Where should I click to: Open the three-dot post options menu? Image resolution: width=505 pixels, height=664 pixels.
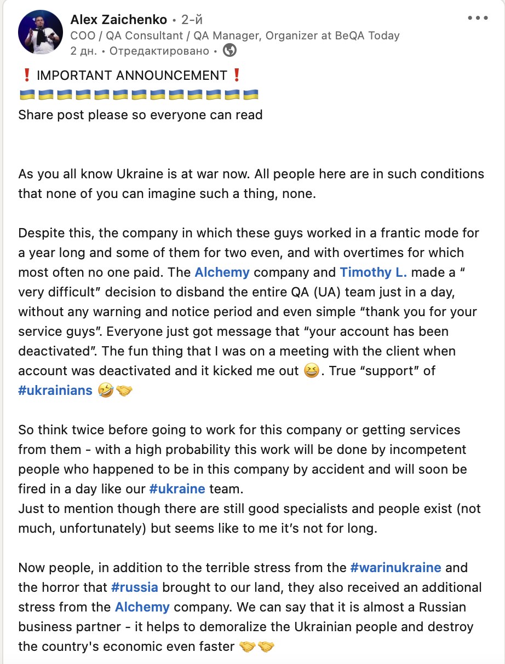(x=478, y=18)
